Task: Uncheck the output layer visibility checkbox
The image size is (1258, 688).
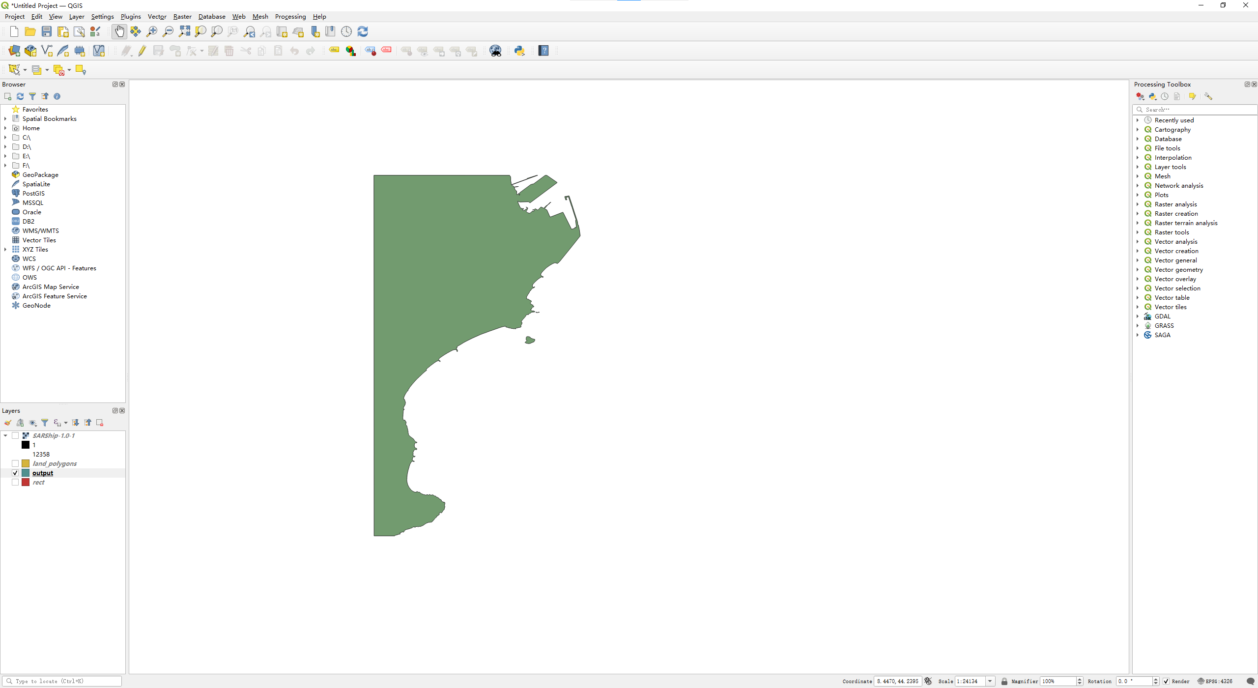Action: point(15,473)
